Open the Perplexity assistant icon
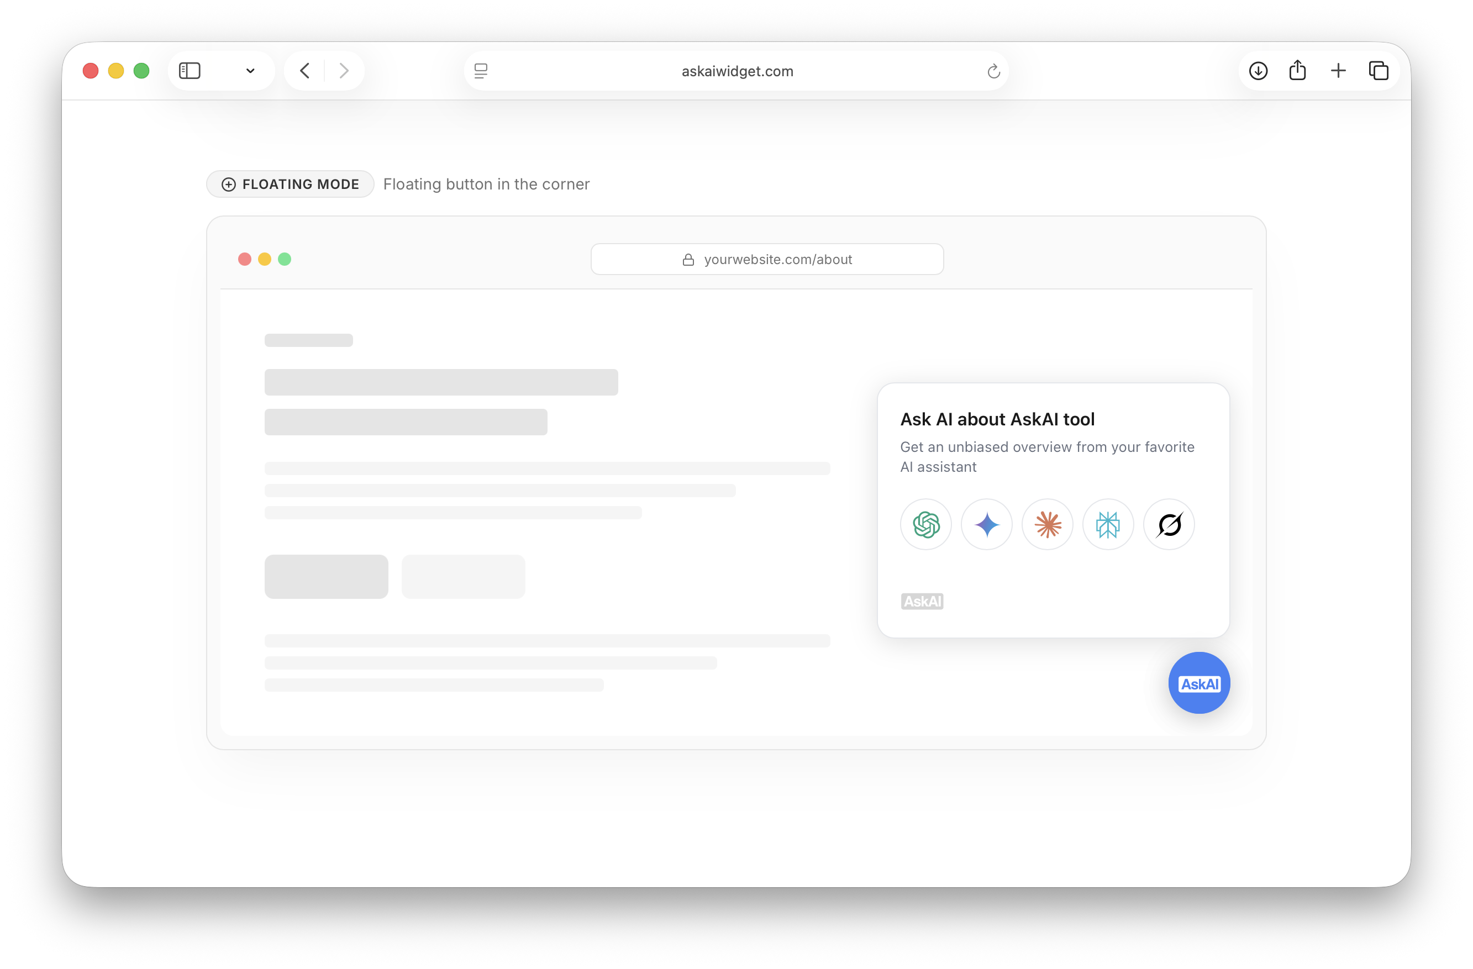1473x969 pixels. (x=1108, y=525)
